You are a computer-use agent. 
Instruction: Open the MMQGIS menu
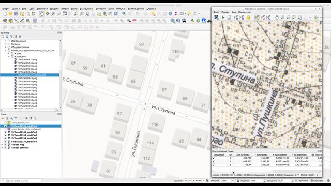pos(121,9)
